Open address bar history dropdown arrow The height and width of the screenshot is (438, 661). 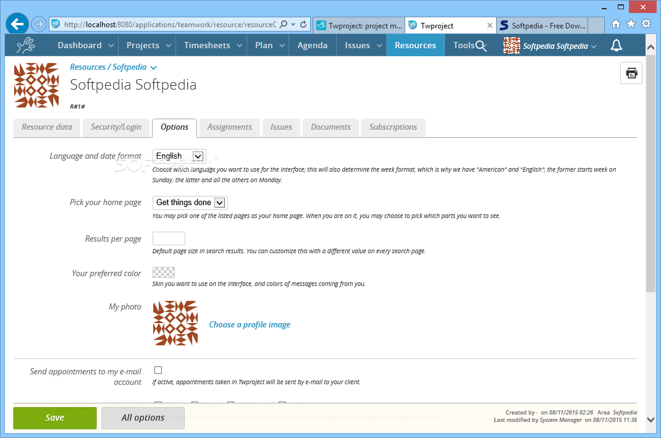point(293,25)
